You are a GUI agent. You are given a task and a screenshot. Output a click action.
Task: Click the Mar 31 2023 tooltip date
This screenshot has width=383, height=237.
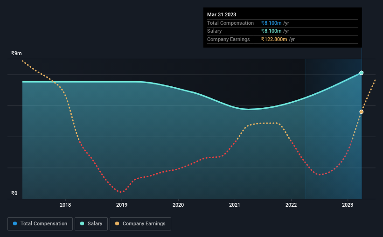pos(222,14)
